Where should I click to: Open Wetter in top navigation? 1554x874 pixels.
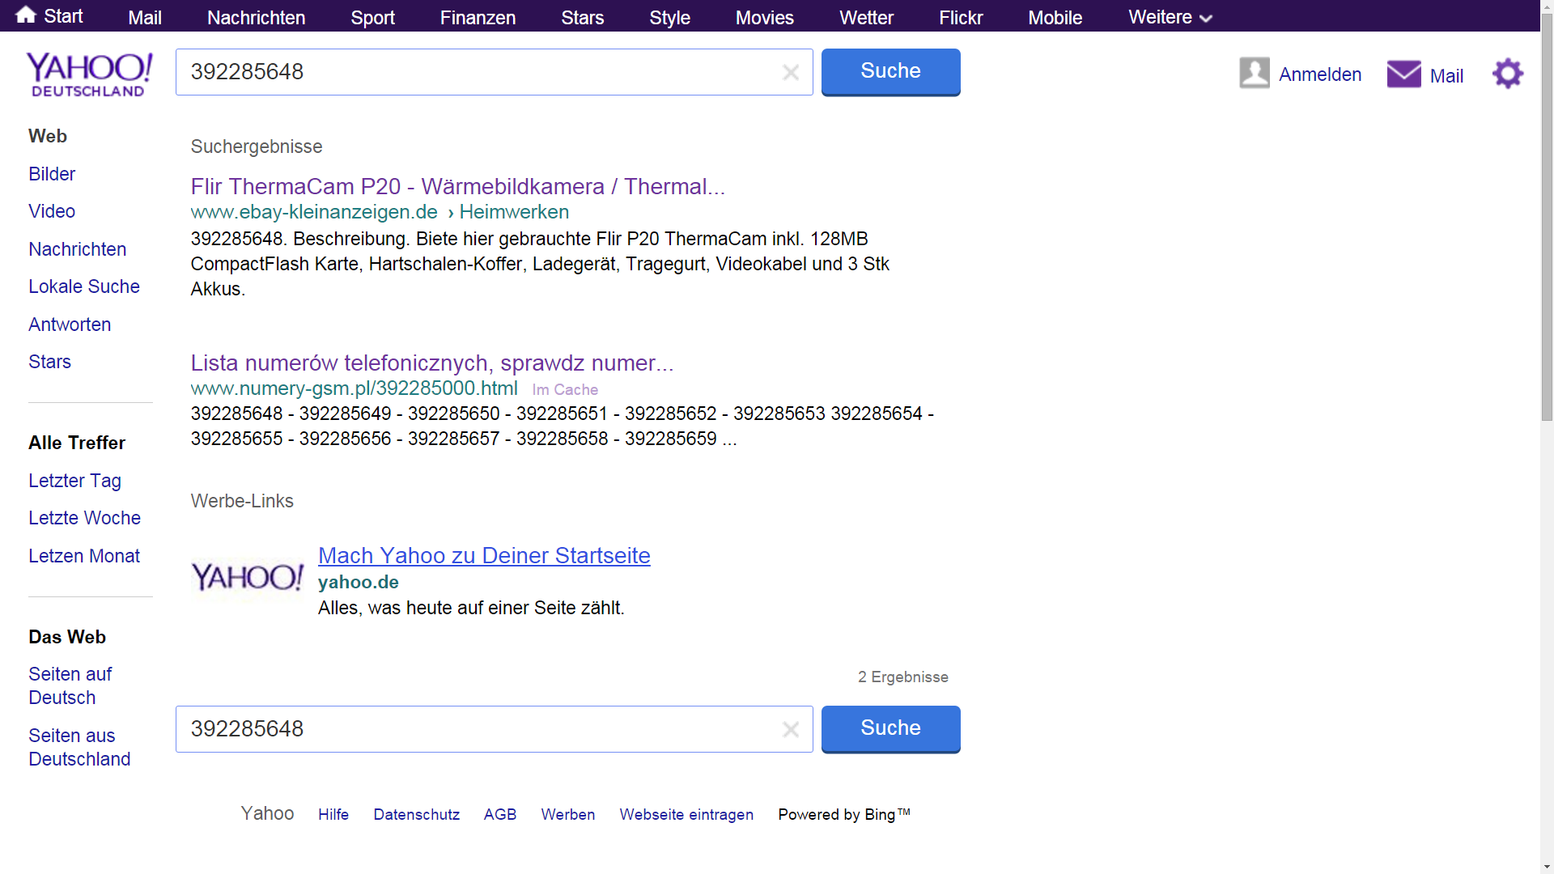coord(866,18)
